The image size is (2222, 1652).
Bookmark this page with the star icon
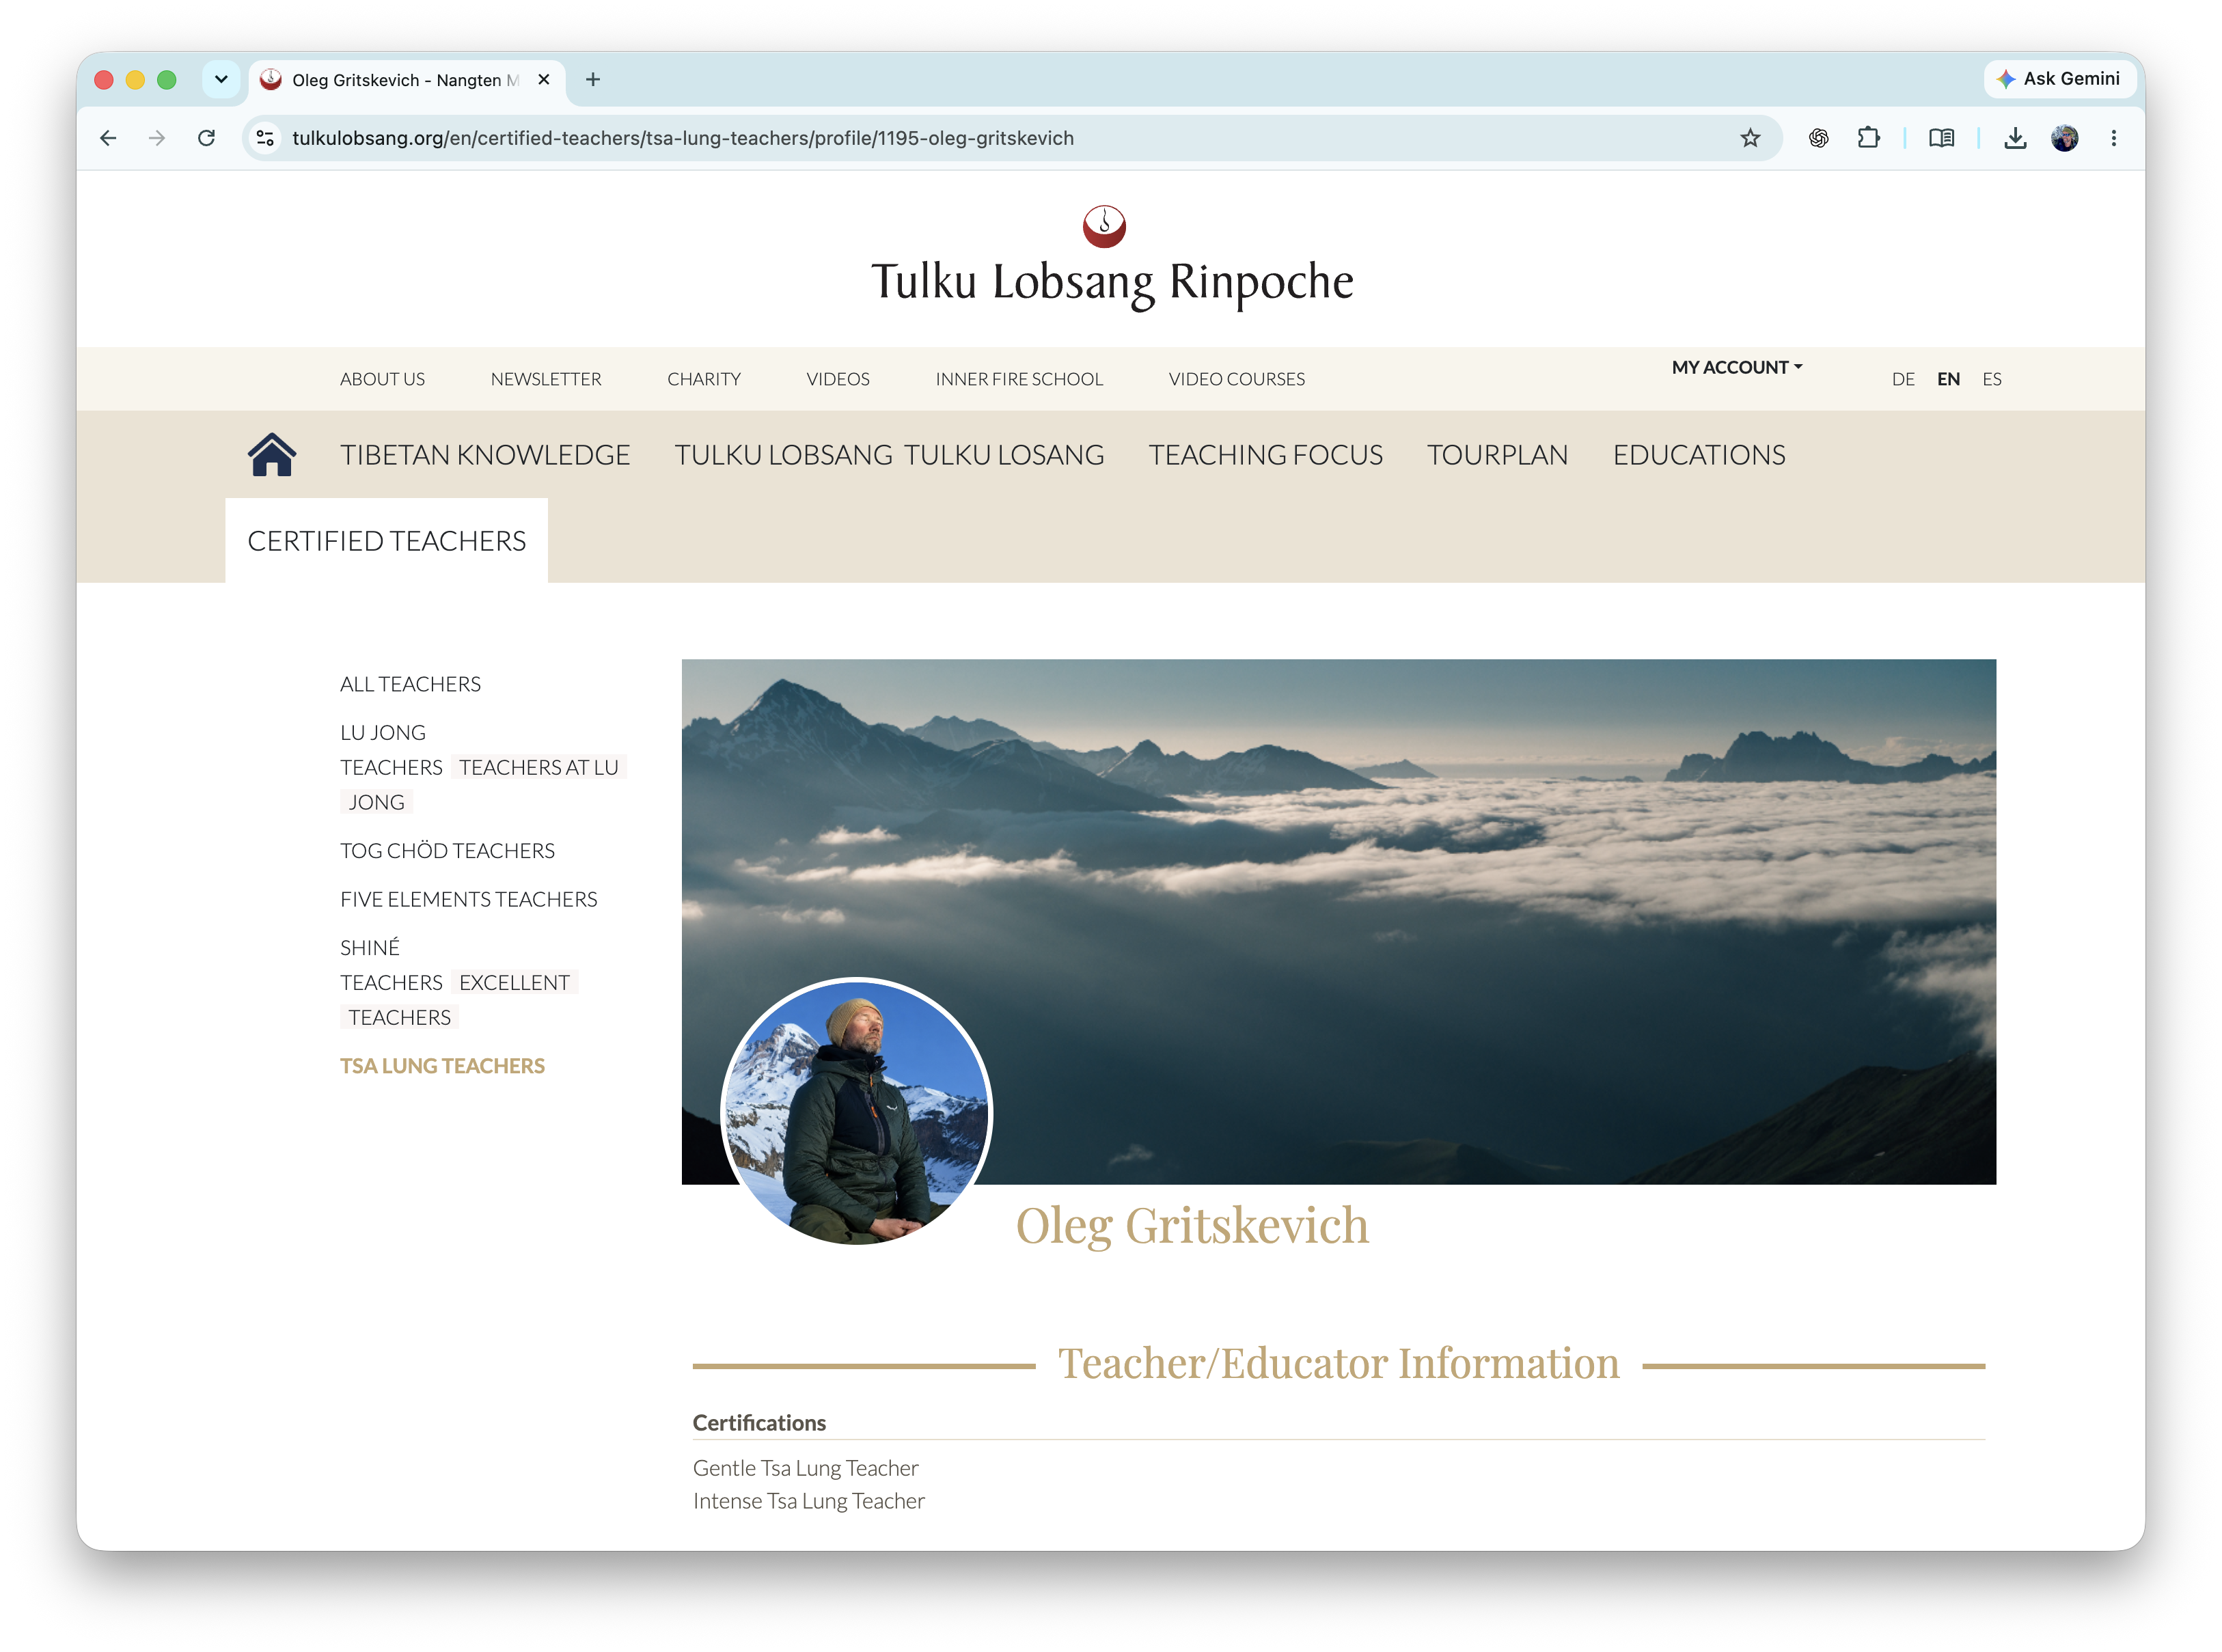point(1749,138)
